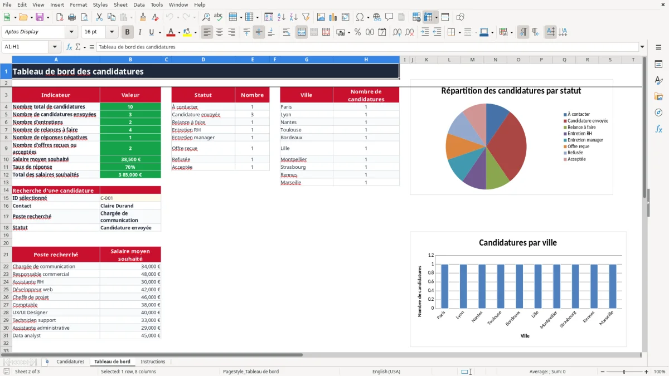Viewport: 669px width, 376px height.
Task: Open the Format menu
Action: coord(78,4)
